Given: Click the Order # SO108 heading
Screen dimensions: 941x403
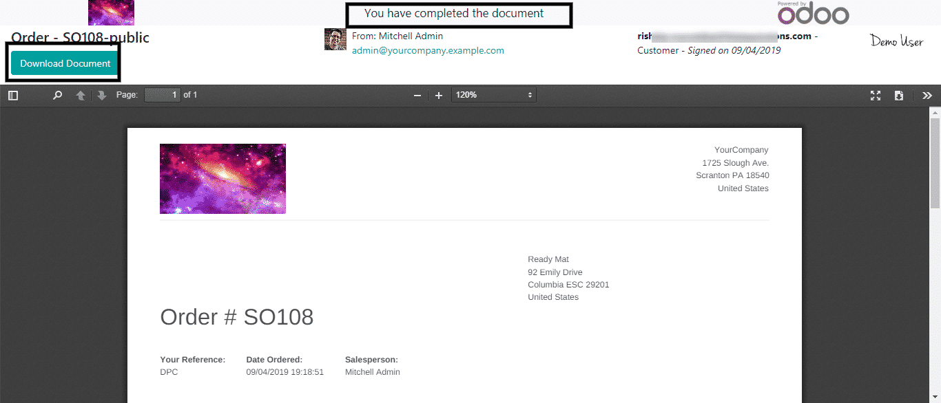Looking at the screenshot, I should [236, 317].
